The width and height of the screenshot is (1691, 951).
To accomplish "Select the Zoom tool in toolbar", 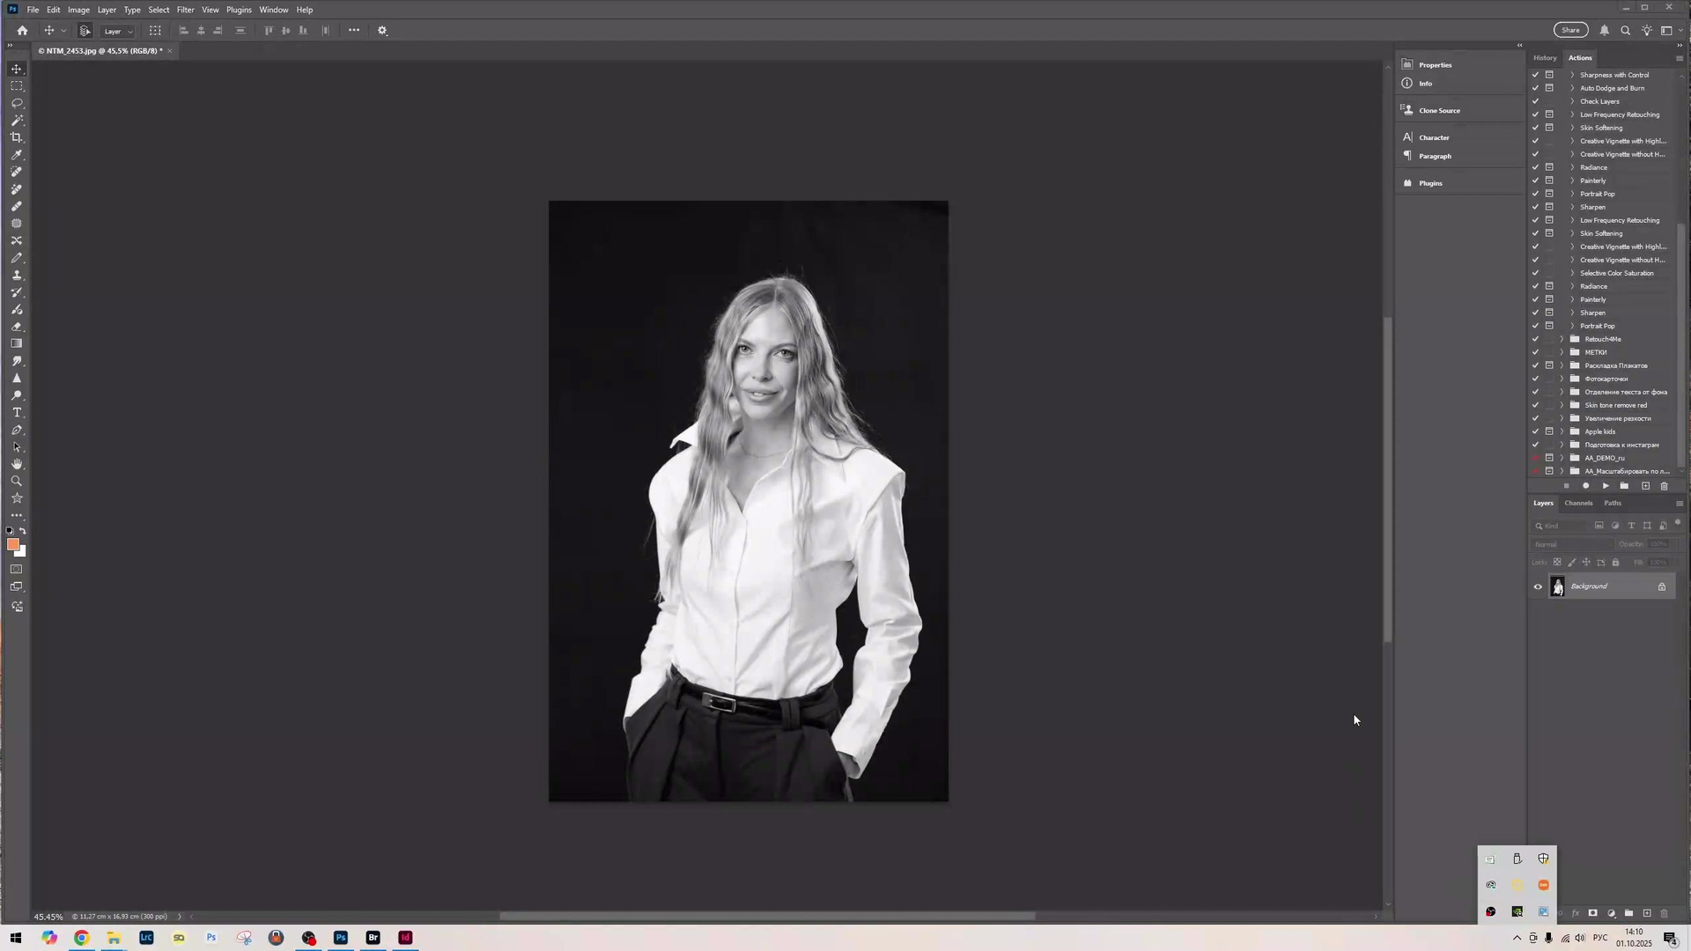I will pos(17,482).
